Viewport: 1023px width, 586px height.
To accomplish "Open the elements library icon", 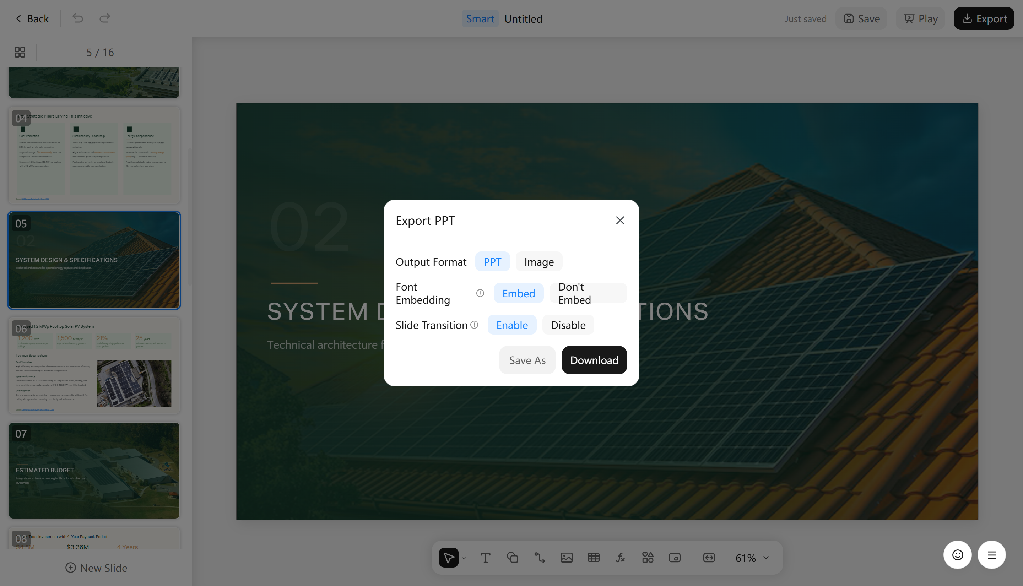I will (x=648, y=558).
